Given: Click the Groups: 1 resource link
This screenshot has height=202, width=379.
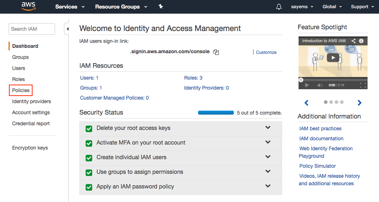Looking at the screenshot, I should pos(91,88).
